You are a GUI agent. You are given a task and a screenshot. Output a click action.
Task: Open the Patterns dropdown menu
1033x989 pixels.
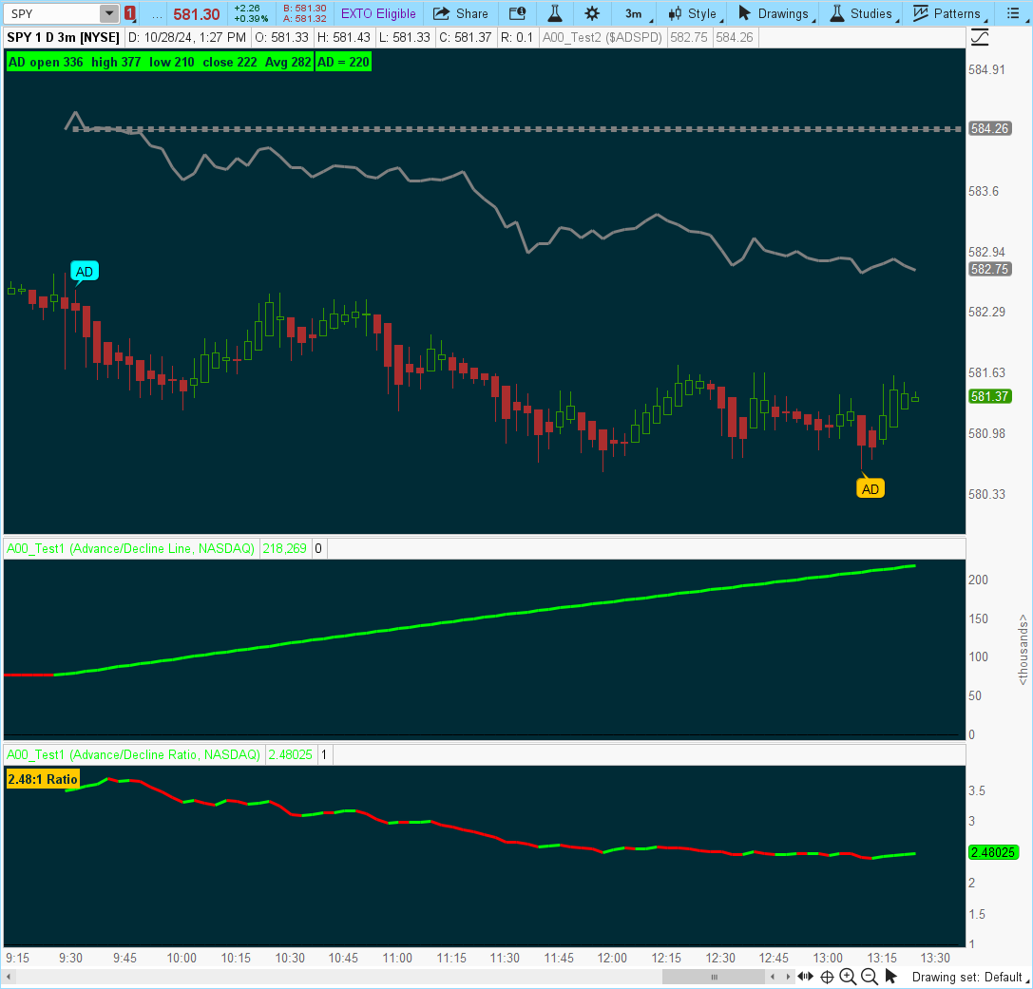(x=948, y=13)
